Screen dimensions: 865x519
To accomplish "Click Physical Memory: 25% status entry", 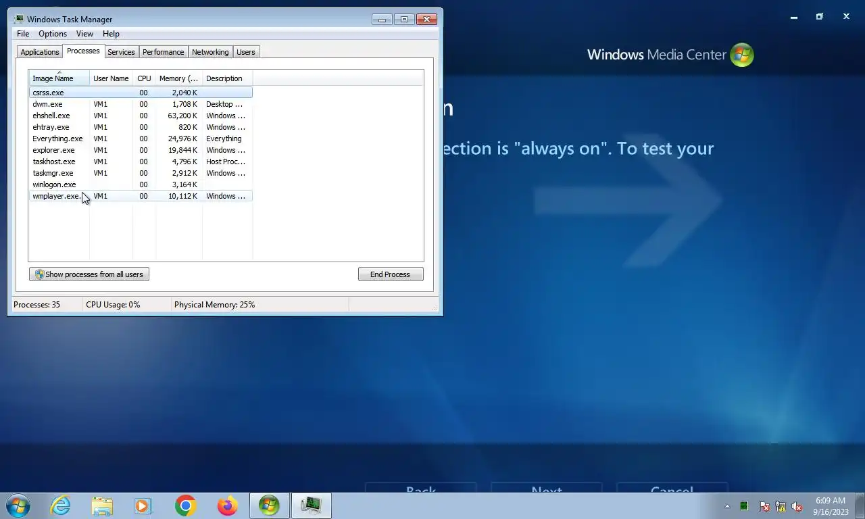I will tap(215, 305).
